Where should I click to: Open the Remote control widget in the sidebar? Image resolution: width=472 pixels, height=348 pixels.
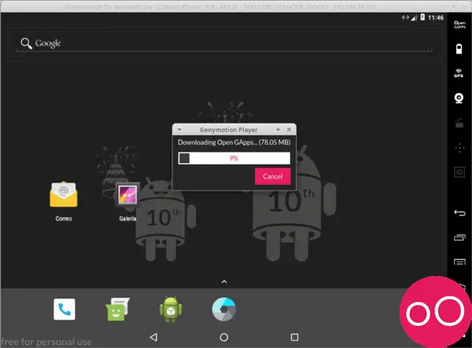click(459, 148)
